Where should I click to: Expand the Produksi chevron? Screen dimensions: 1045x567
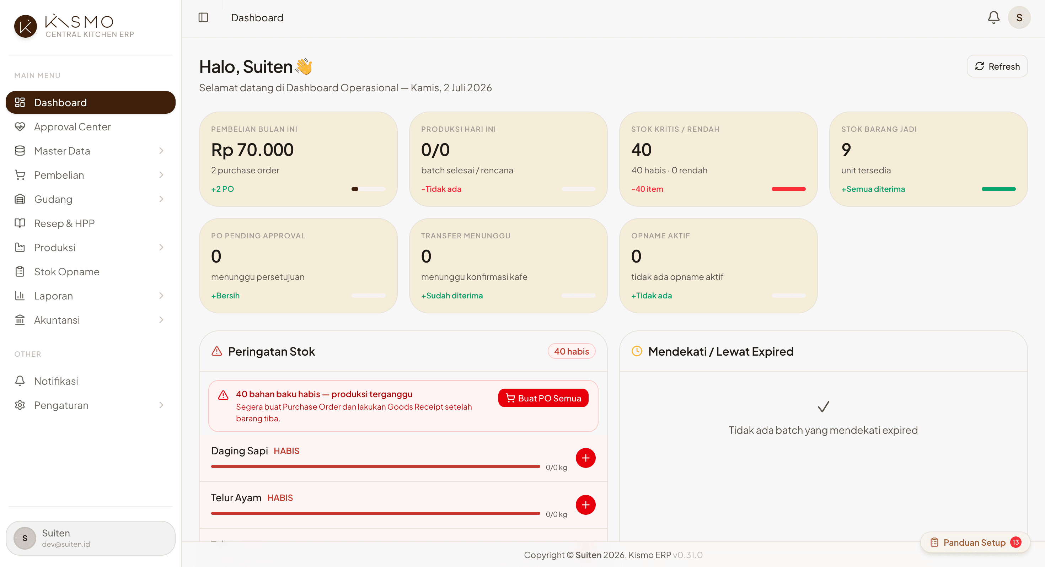pos(161,247)
